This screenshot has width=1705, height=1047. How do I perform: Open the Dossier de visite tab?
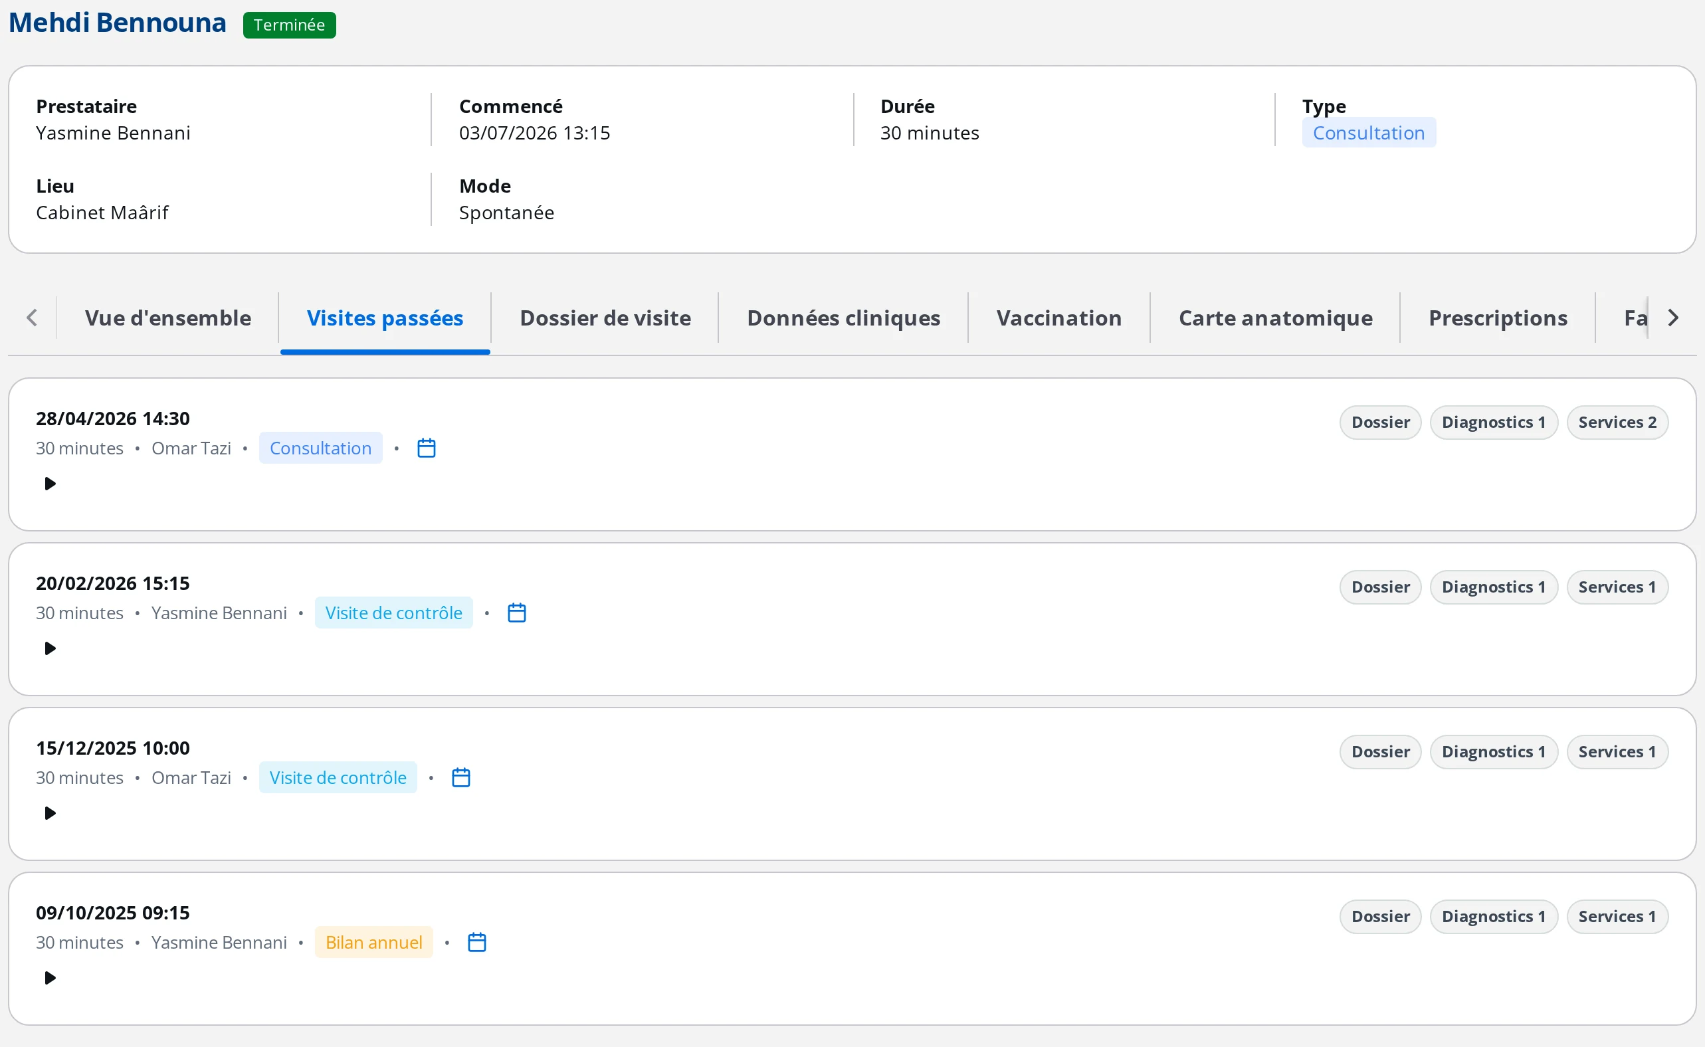click(x=605, y=318)
